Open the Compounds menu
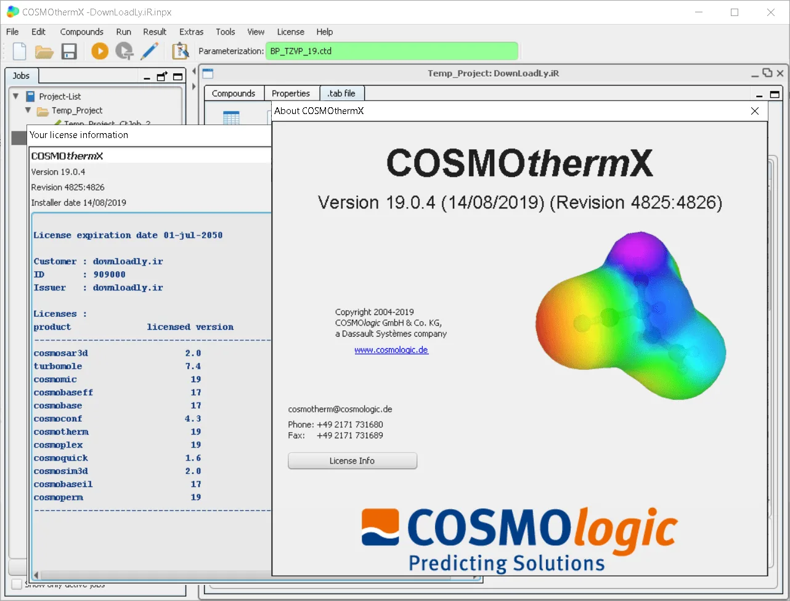This screenshot has width=790, height=601. click(81, 31)
